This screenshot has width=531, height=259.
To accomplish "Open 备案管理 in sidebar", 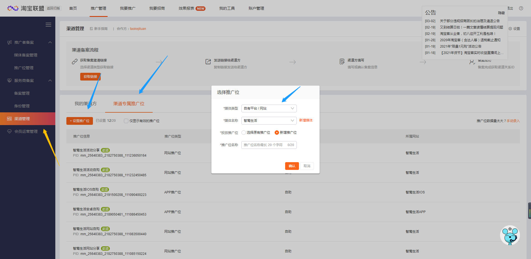I will pos(22,93).
